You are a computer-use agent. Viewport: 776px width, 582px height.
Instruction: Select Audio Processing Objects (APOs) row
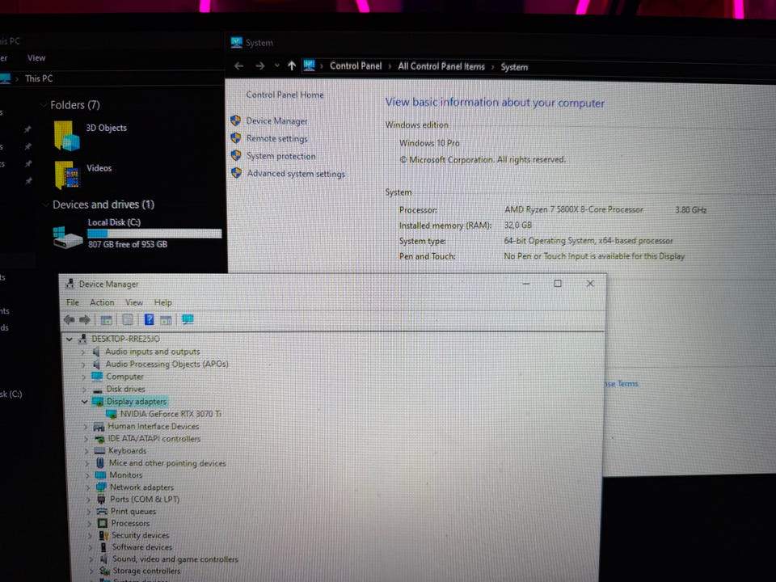click(x=167, y=364)
